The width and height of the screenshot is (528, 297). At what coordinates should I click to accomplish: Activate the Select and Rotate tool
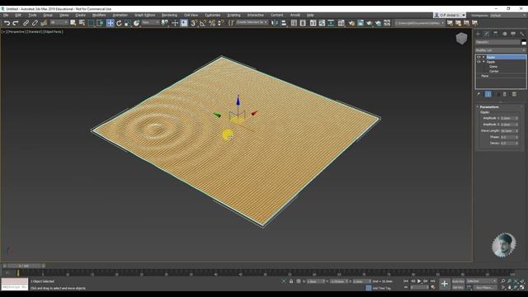119,23
